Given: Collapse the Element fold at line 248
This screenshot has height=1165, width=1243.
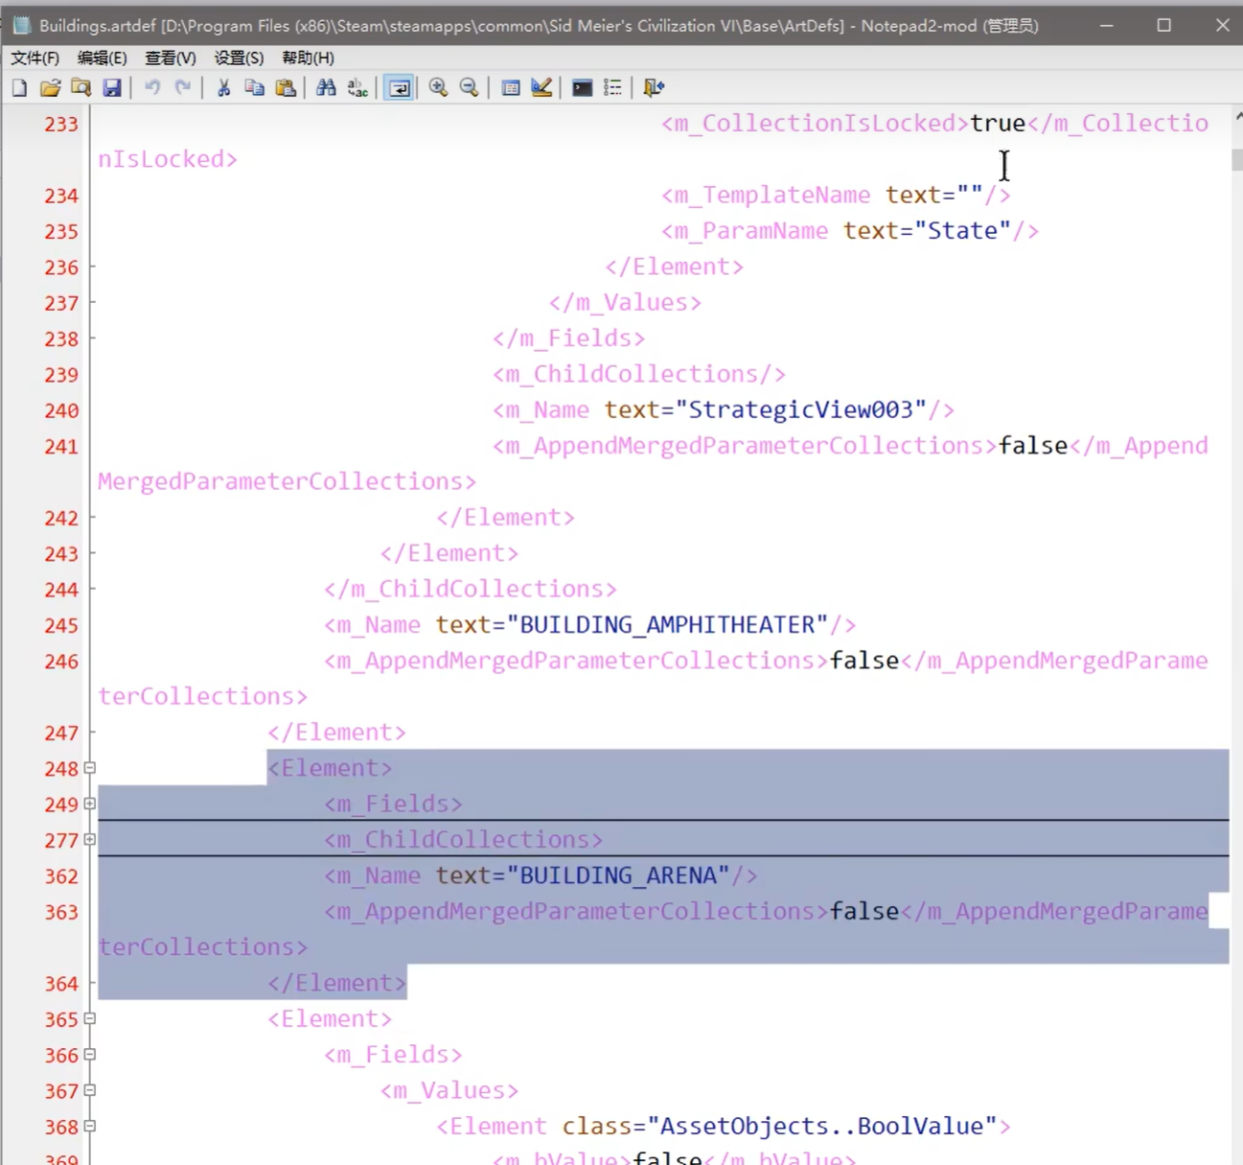Looking at the screenshot, I should click(90, 768).
